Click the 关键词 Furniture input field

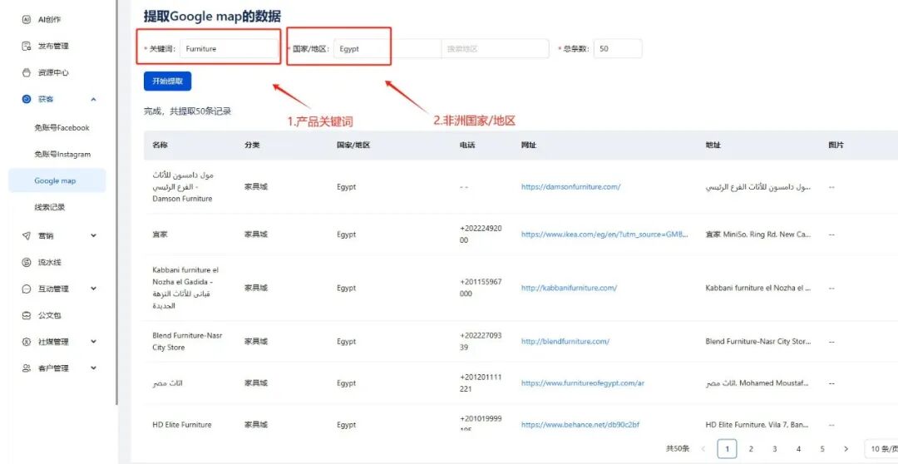(x=229, y=49)
